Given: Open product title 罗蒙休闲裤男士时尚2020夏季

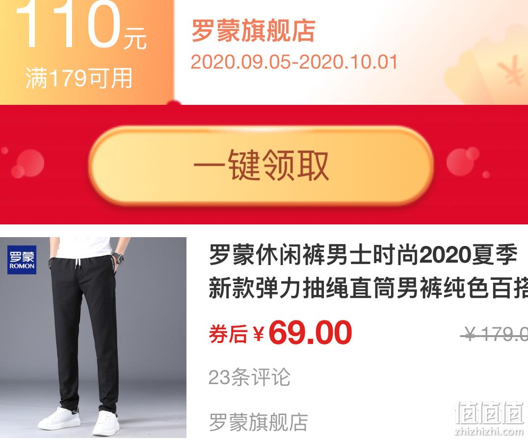Looking at the screenshot, I should 363,255.
